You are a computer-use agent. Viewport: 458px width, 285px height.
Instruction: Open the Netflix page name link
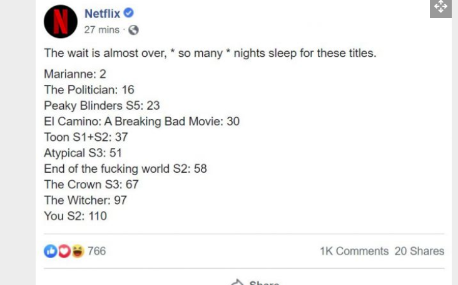[102, 13]
